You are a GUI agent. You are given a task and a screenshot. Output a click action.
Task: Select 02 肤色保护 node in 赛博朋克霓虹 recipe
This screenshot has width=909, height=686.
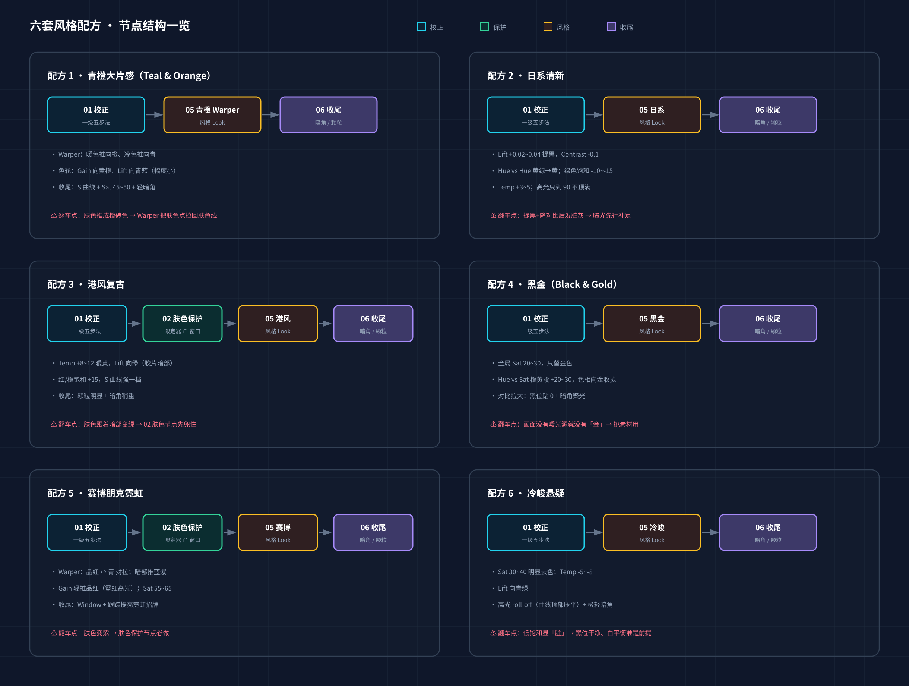point(183,532)
